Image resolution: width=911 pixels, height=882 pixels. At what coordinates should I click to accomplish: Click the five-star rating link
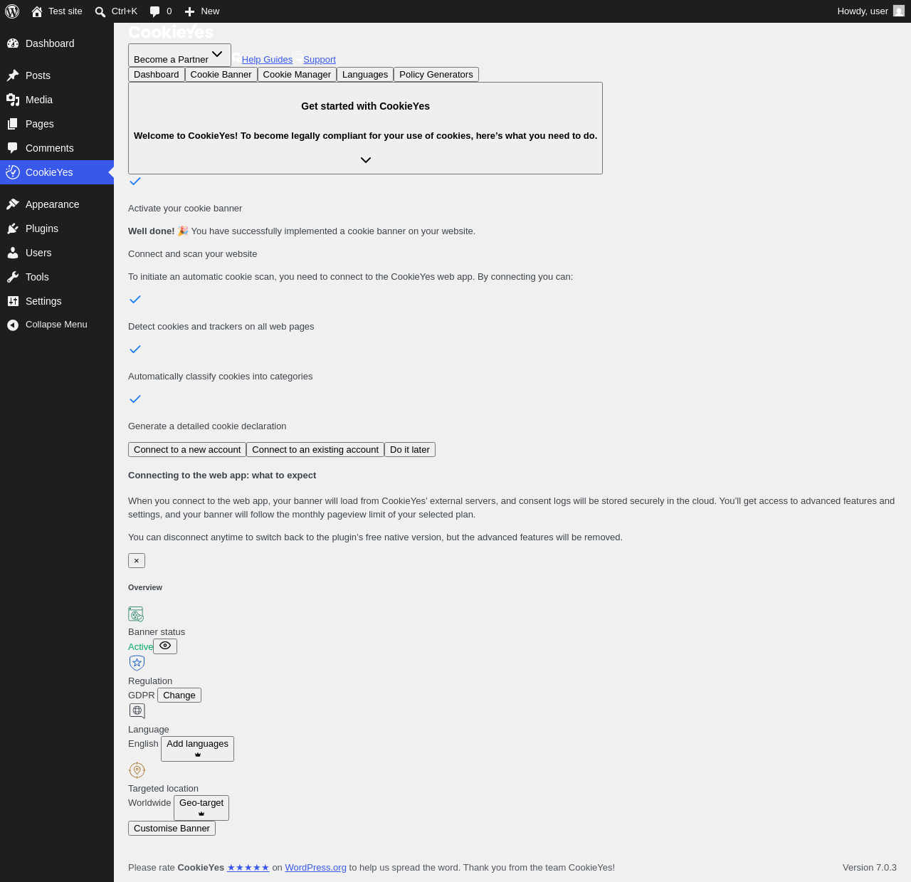point(248,868)
